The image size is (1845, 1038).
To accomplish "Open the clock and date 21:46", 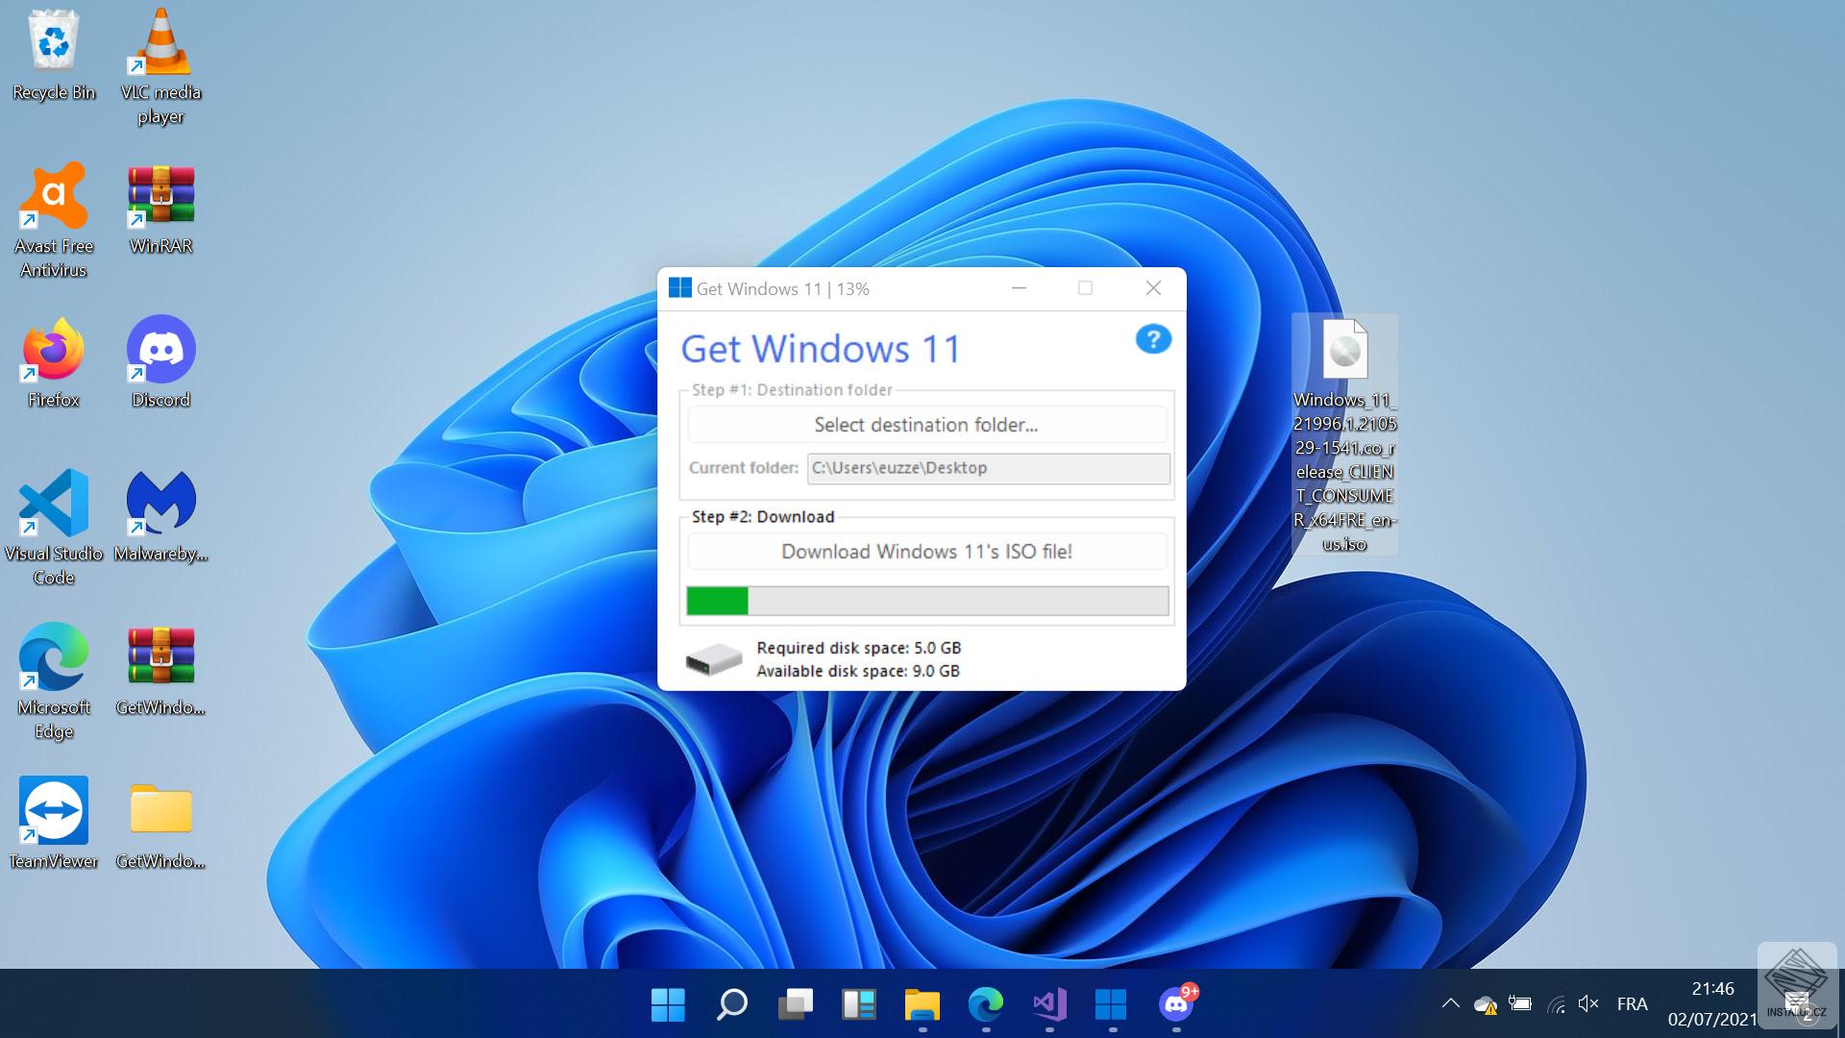I will (1712, 1004).
